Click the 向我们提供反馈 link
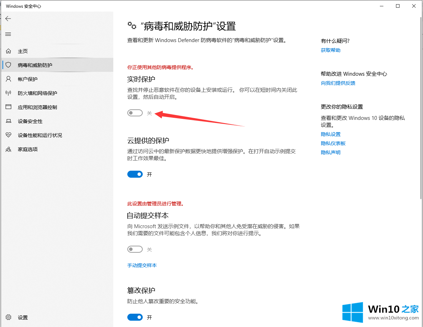The width and height of the screenshot is (423, 327). [338, 83]
